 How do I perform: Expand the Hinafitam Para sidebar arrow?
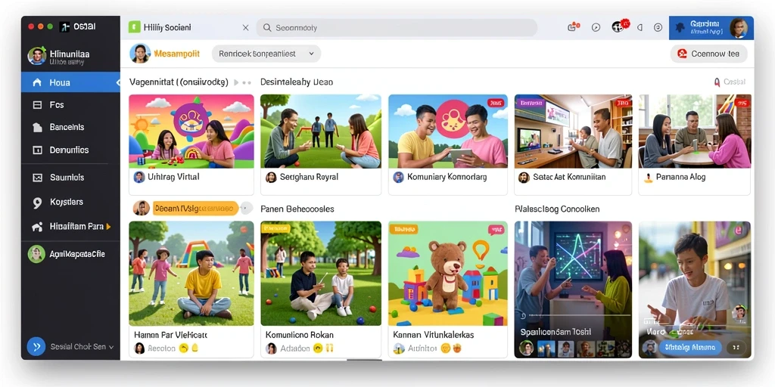[x=109, y=227]
